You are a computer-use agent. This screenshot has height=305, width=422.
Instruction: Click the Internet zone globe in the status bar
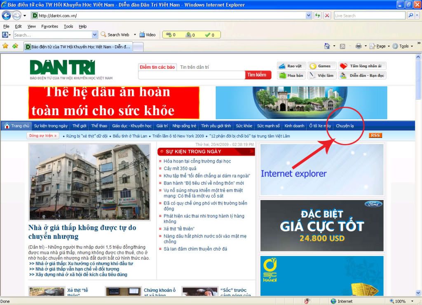pyautogui.click(x=333, y=301)
